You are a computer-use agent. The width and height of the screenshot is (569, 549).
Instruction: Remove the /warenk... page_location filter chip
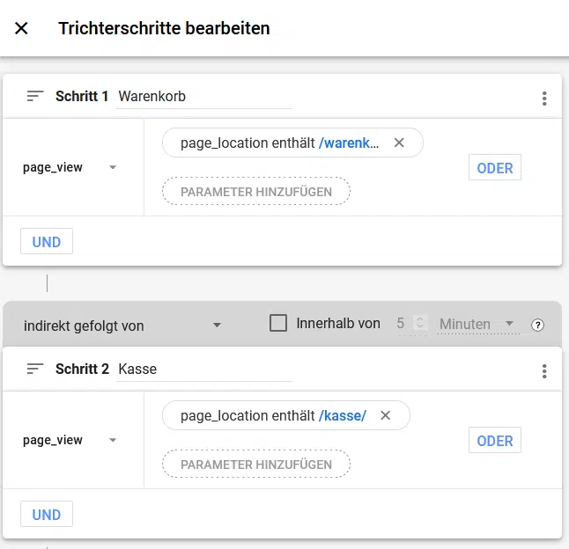point(399,143)
